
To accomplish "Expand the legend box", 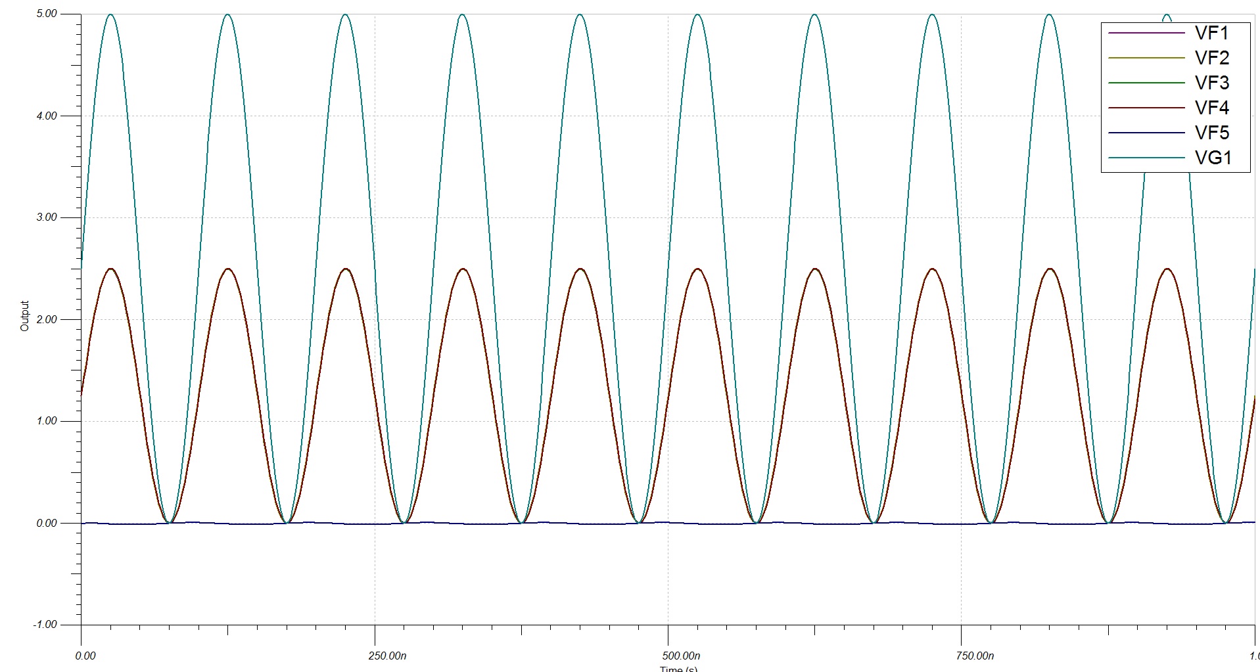I will [1177, 96].
